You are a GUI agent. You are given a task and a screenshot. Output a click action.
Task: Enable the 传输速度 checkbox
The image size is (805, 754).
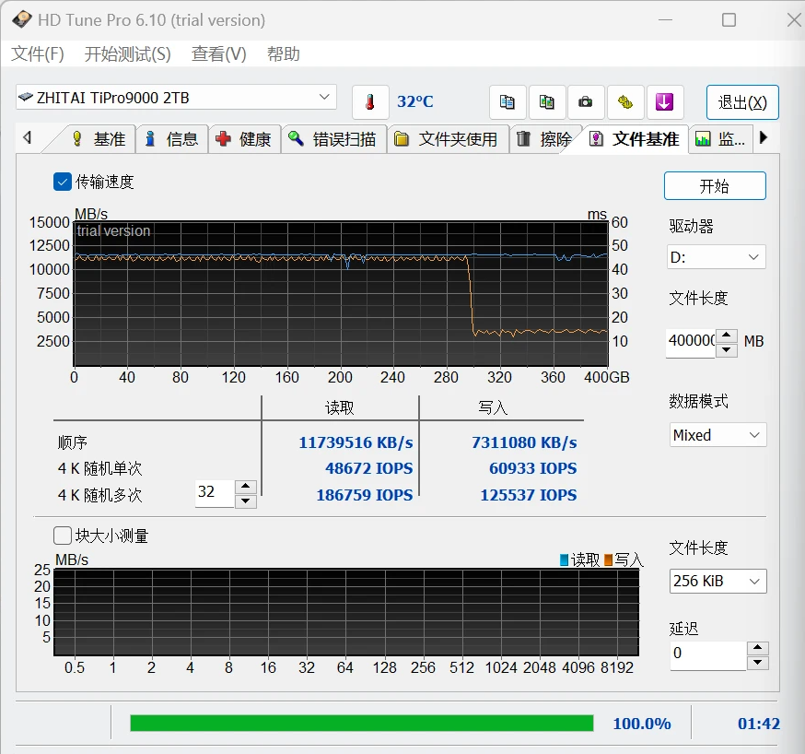point(63,182)
